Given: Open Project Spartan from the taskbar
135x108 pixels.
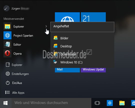Looking at the screenshot, I should (x=110, y=103).
